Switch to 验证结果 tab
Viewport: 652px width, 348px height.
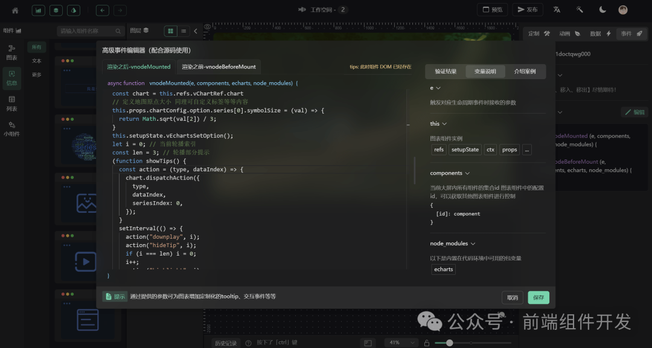click(x=446, y=72)
